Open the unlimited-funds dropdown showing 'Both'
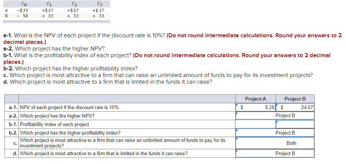346x164 pixels. tap(275, 143)
